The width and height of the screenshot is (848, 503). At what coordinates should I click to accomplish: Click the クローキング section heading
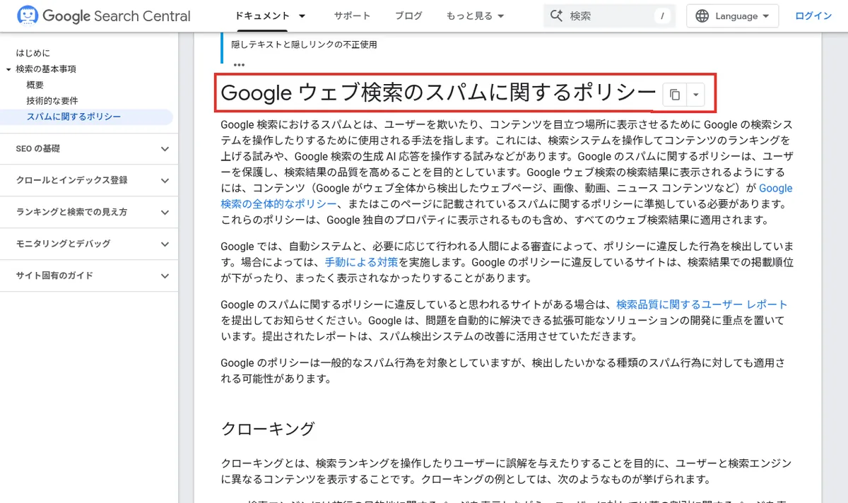pyautogui.click(x=268, y=429)
